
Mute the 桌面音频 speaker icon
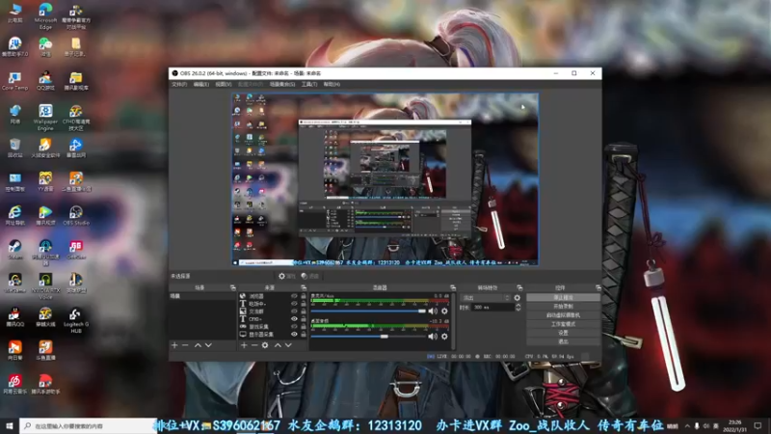coord(432,337)
